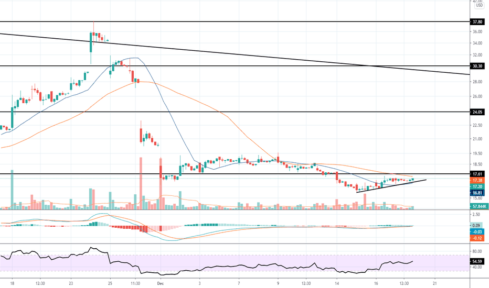Click the 7 date label on time axis
489x288 pixels.
click(239, 283)
